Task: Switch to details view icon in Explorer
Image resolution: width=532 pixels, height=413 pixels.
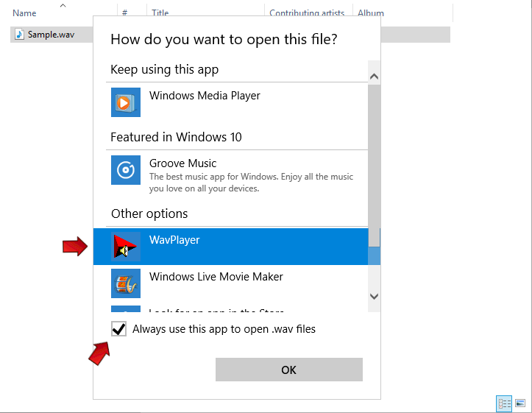Action: click(504, 403)
